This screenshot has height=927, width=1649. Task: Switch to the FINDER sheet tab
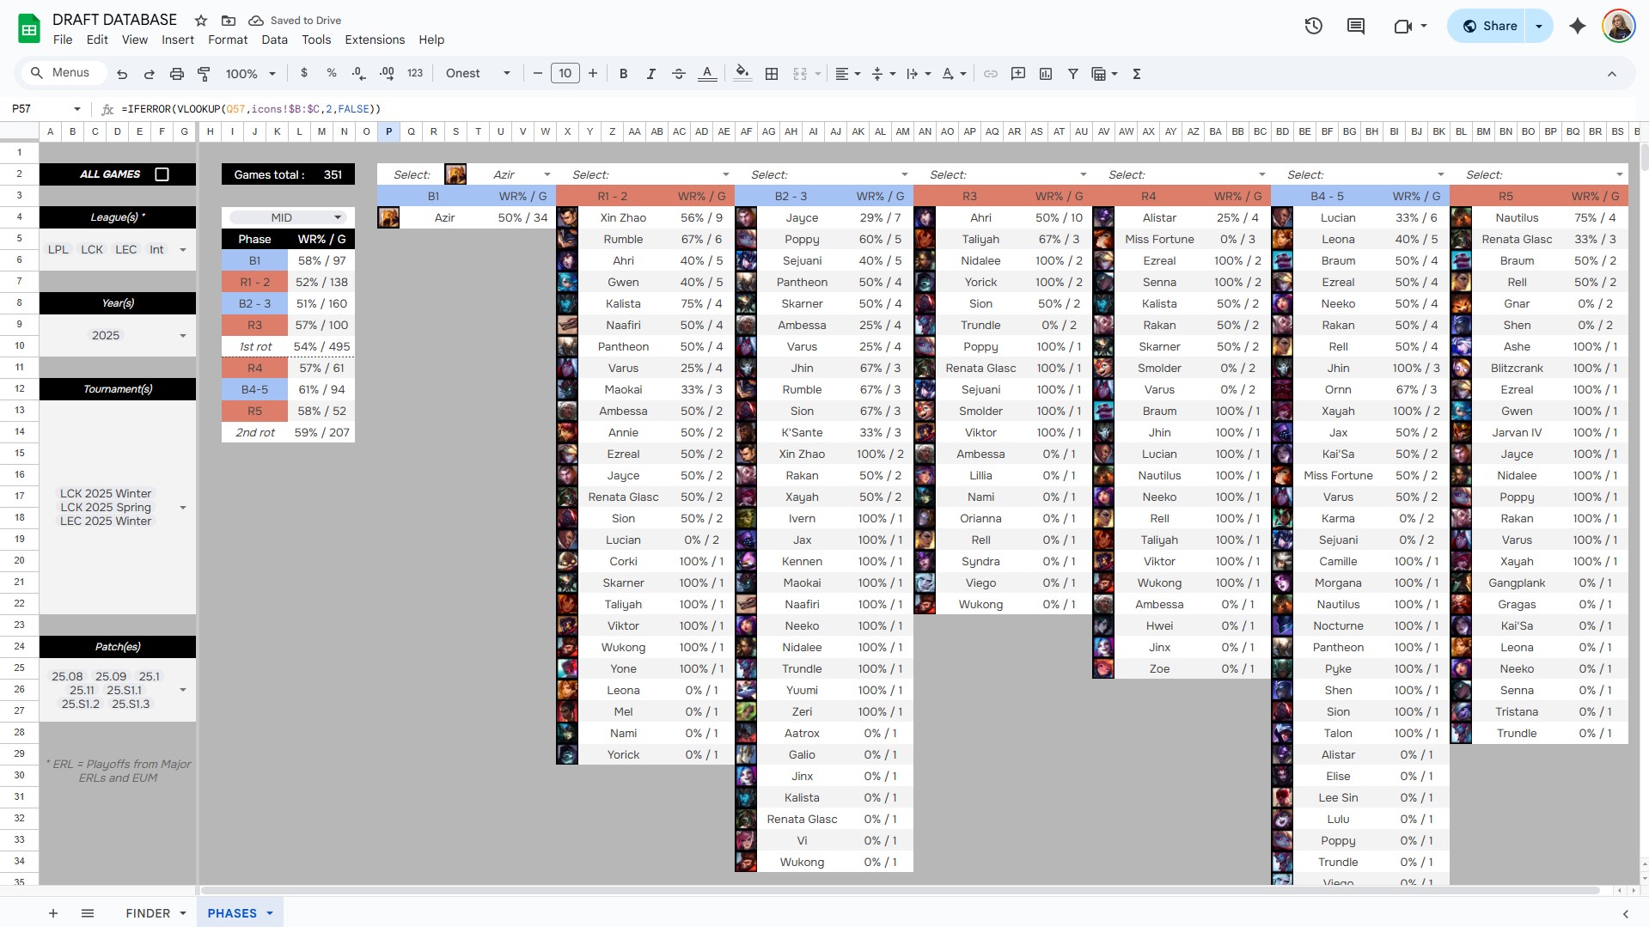(x=148, y=913)
